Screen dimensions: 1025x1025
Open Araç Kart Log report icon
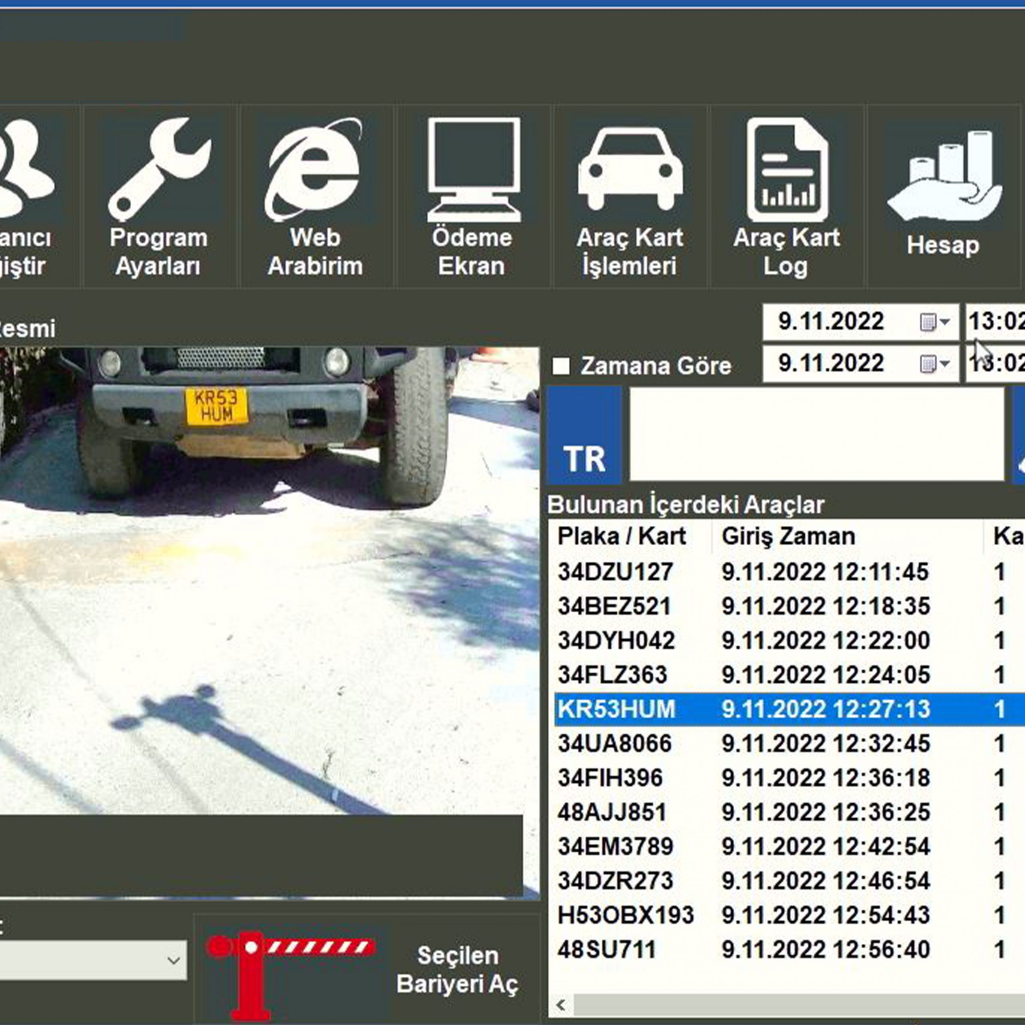point(787,169)
